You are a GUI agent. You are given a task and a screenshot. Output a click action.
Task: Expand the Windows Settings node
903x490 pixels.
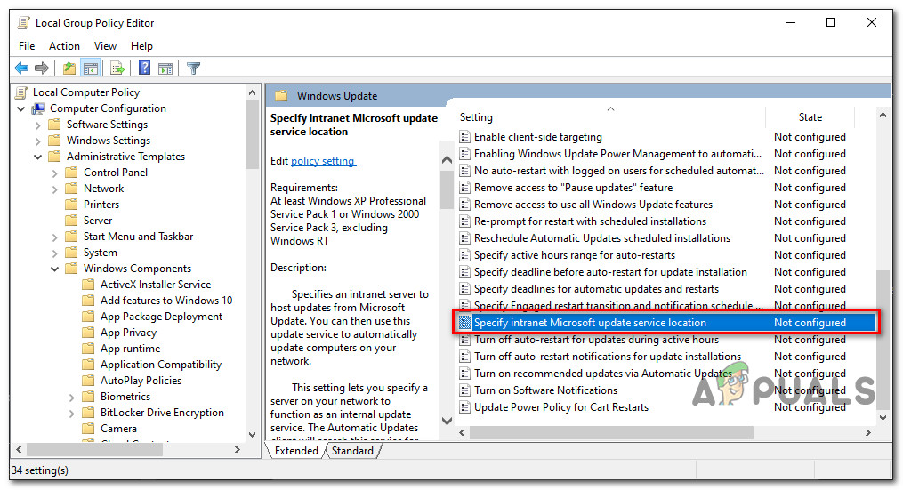(x=38, y=141)
